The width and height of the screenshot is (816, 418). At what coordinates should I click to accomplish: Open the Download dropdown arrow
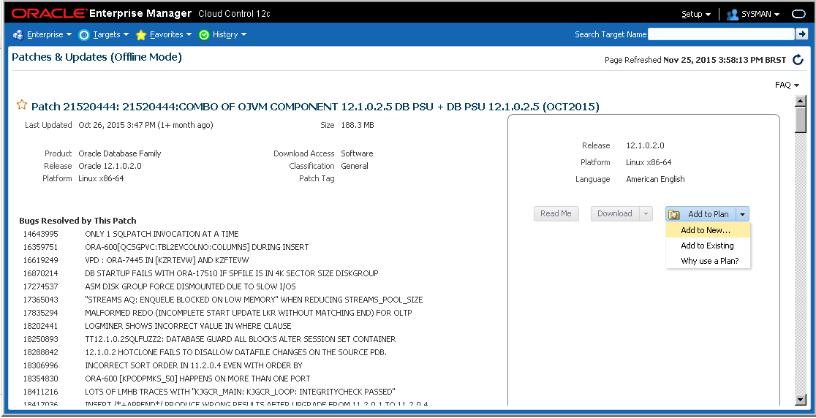coord(646,213)
